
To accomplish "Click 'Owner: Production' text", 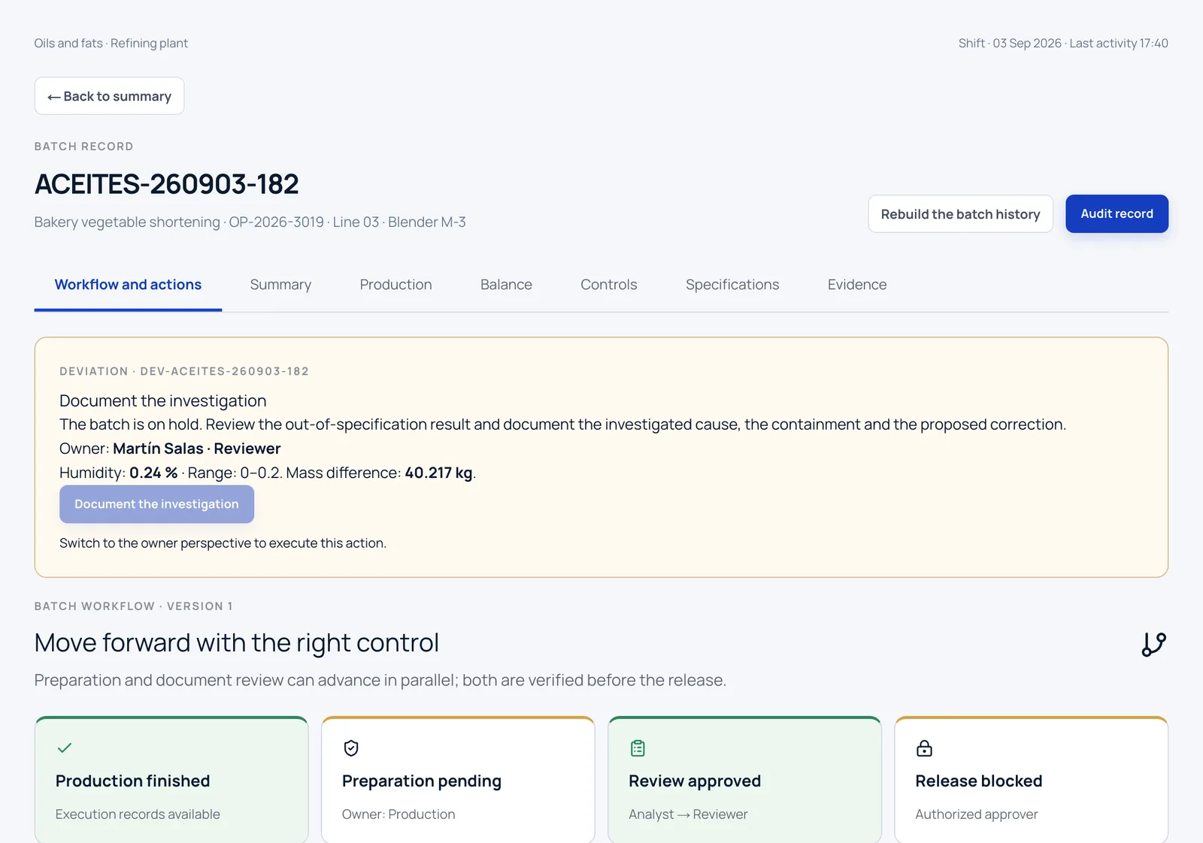I will [x=398, y=814].
